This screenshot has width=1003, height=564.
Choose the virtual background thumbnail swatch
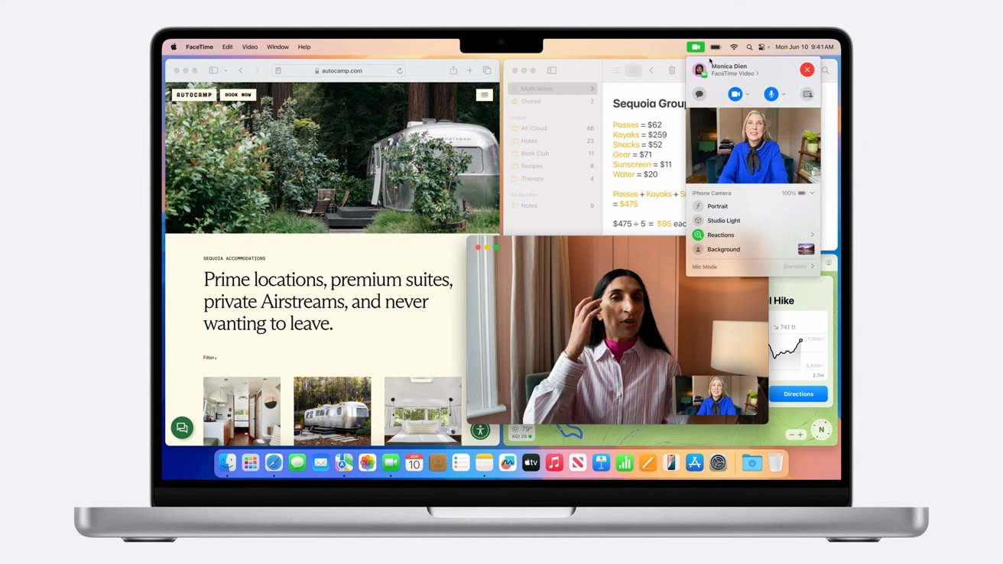[806, 249]
